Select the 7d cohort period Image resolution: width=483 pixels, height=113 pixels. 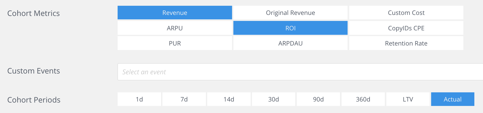184,99
